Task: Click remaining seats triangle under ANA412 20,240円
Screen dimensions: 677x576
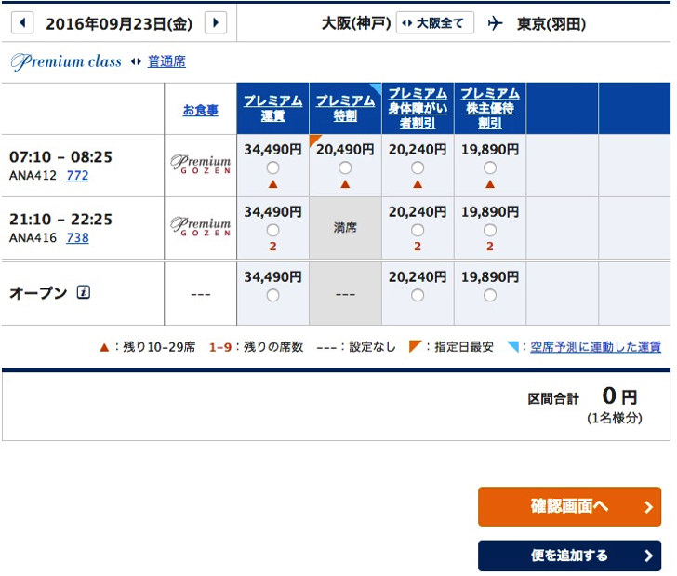Action: click(418, 184)
